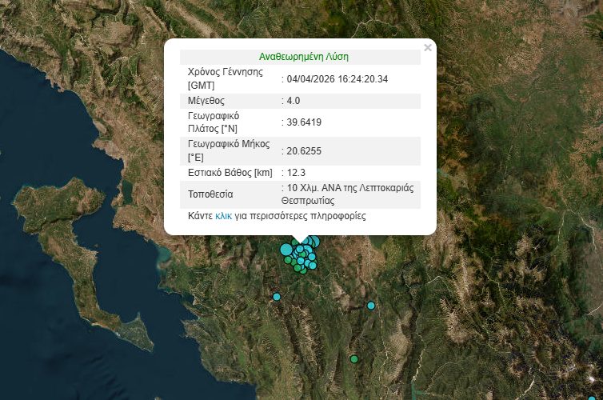Click the southernmost green earthquake marker
The width and height of the screenshot is (603, 400).
pos(353,359)
